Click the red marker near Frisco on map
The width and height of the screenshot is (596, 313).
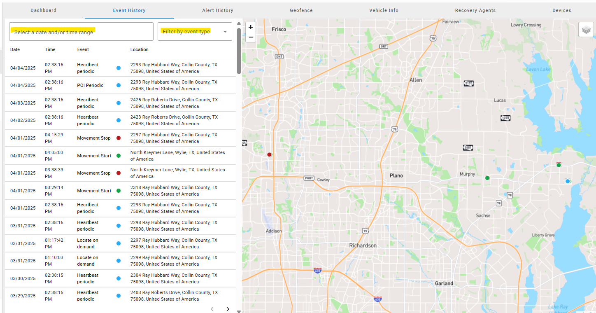(269, 154)
